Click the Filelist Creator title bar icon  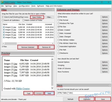[x=2, y=2]
